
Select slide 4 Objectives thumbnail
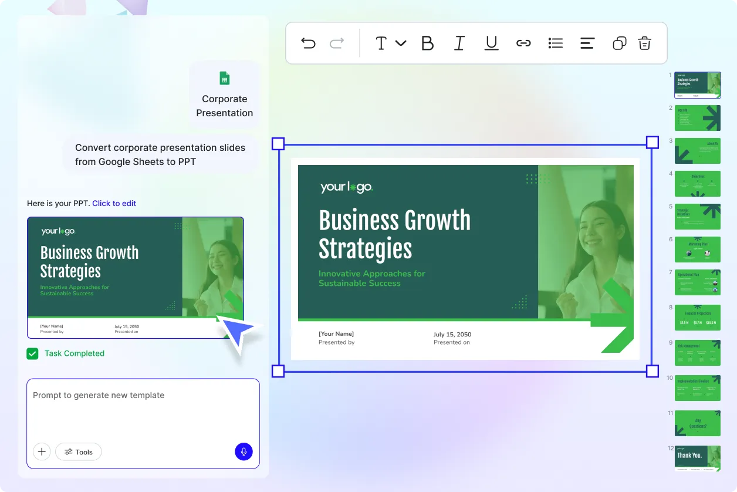click(698, 184)
